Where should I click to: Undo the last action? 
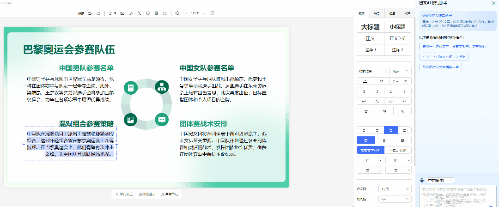(90, 13)
